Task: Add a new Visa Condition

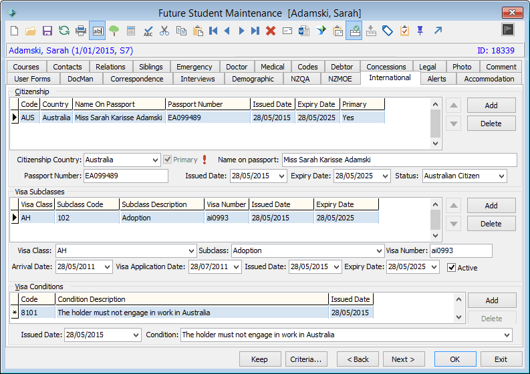Action: [x=492, y=301]
